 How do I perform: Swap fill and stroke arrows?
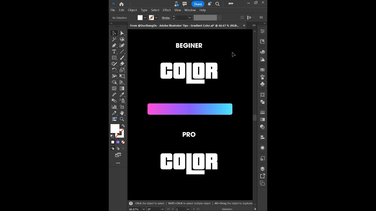123,126
